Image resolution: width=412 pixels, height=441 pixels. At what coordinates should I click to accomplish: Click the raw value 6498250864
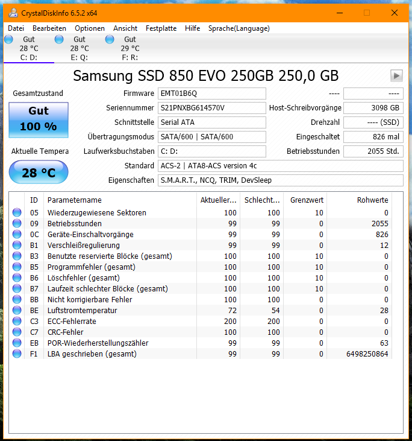[x=367, y=354]
